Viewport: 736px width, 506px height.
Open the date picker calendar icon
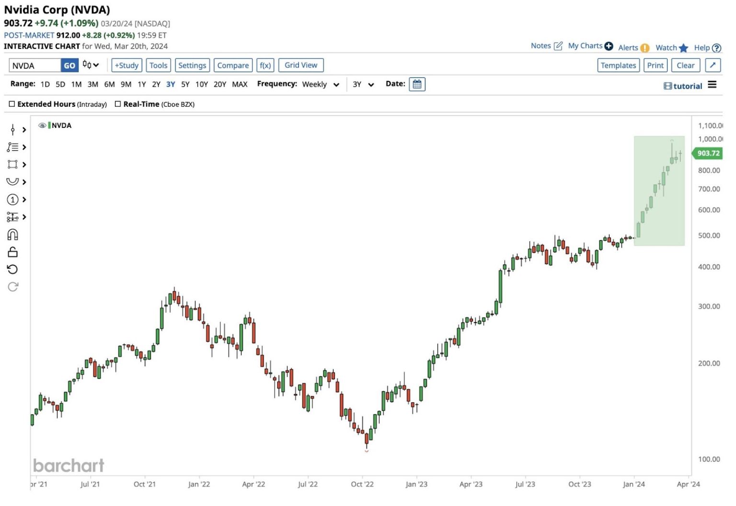click(417, 84)
